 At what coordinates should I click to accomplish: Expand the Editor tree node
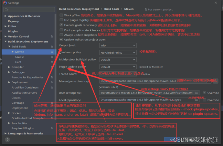5,26
